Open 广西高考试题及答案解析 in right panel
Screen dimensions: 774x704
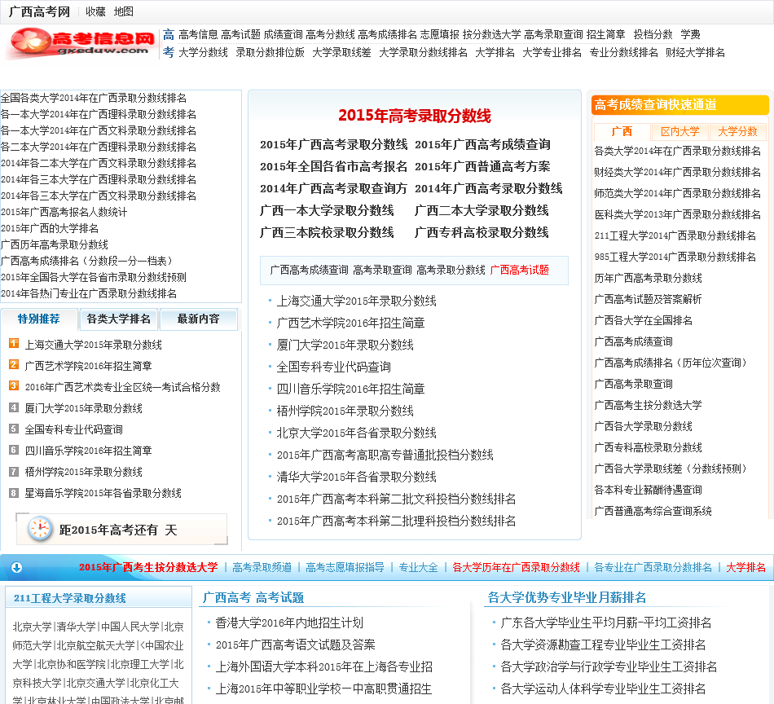(648, 299)
